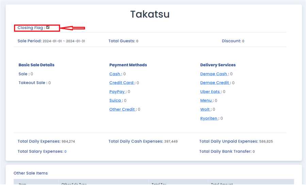
Task: Open the PayPay payment details
Action: (x=117, y=91)
